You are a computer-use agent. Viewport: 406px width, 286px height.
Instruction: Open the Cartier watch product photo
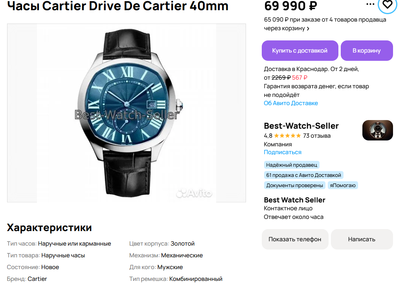126,113
